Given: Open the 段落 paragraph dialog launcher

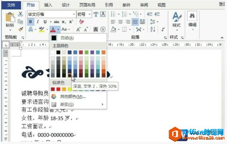Looking at the screenshot, I should [x=165, y=38].
